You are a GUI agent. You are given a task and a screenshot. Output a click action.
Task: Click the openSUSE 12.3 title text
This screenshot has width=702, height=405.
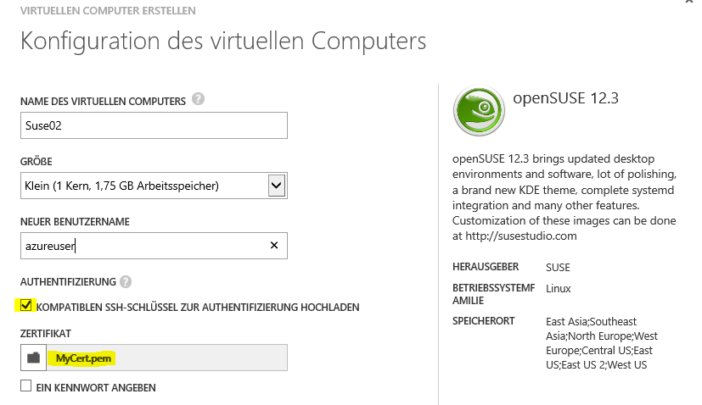click(x=565, y=98)
